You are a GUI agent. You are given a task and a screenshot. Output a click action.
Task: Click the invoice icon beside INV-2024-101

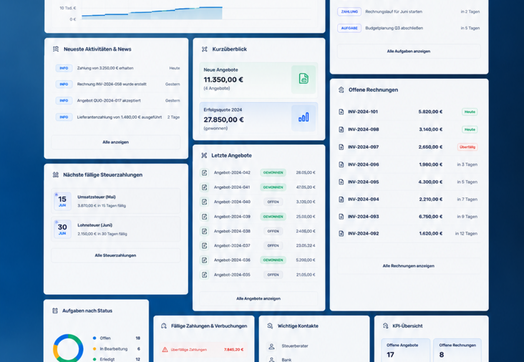pyautogui.click(x=341, y=111)
